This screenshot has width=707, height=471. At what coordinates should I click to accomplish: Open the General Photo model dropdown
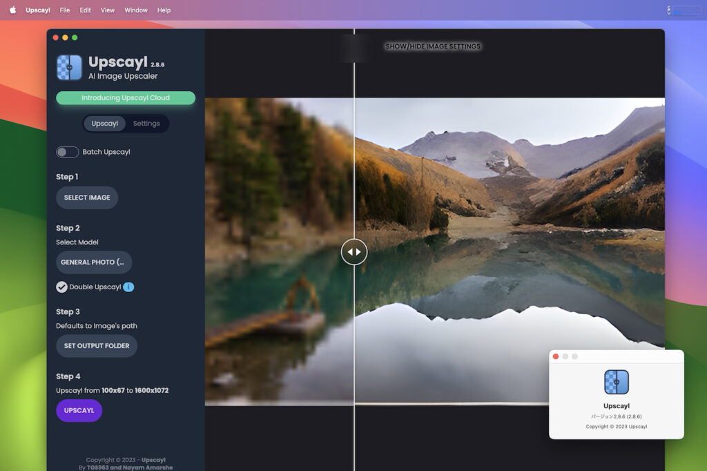click(x=94, y=262)
